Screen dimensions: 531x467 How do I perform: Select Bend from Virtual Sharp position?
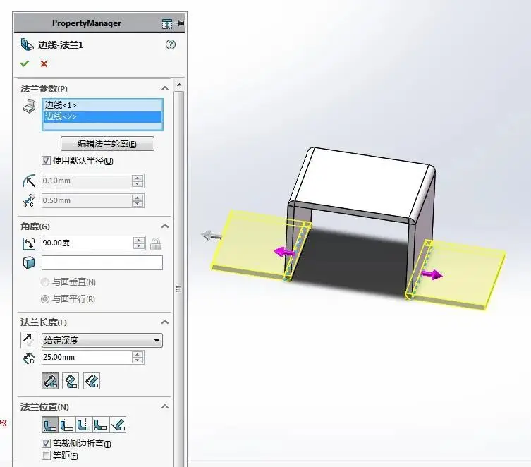click(x=101, y=425)
